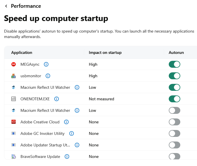Image resolution: width=197 pixels, height=166 pixels.
Task: Click the info icon beside ONENOTEM.EXE
Action: 57,99
